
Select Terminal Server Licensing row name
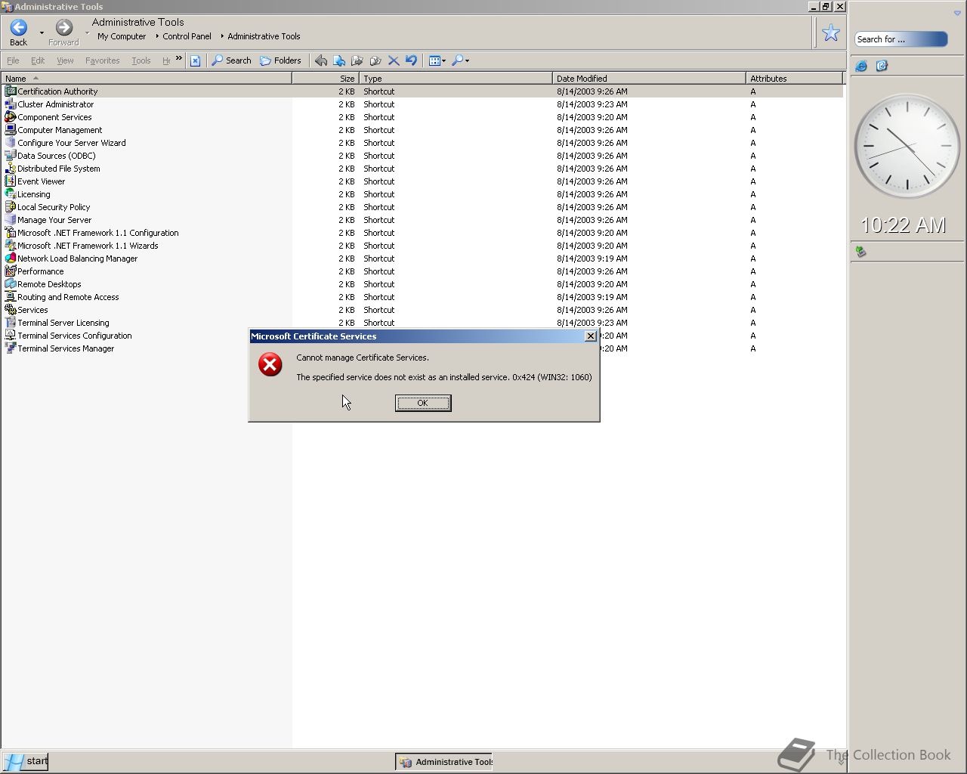[x=63, y=323]
